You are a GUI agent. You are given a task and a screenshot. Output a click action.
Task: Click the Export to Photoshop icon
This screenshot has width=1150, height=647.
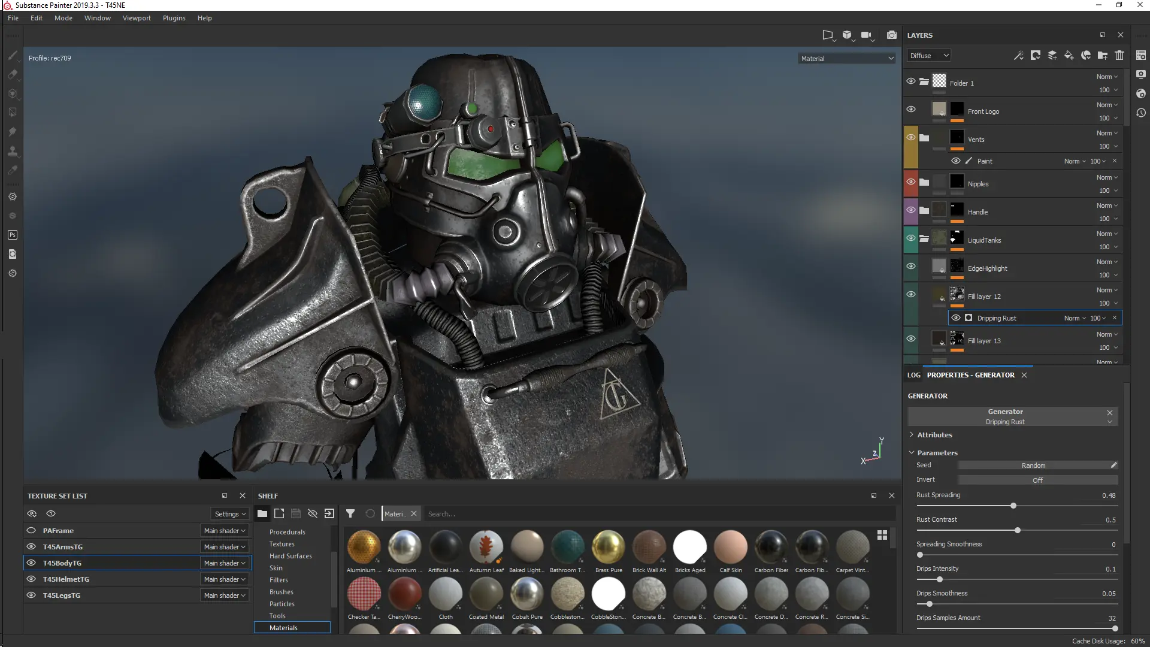point(13,235)
